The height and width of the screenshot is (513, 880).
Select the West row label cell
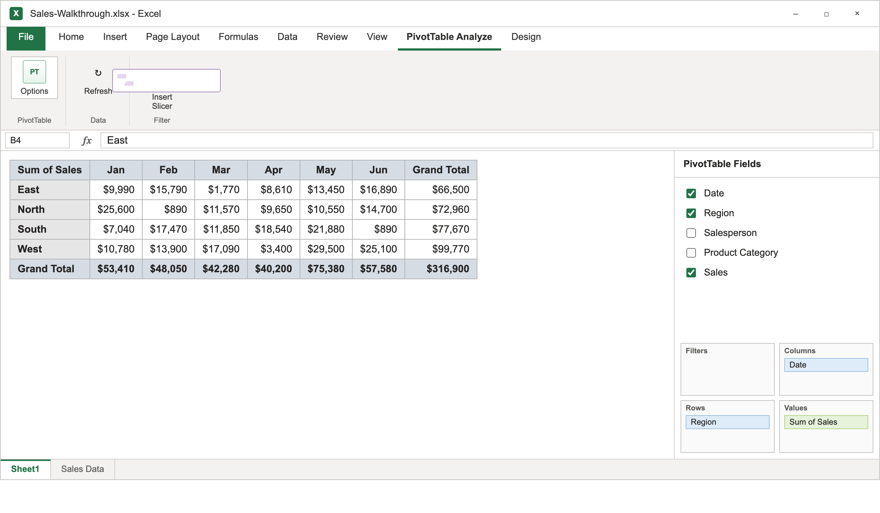(x=50, y=249)
